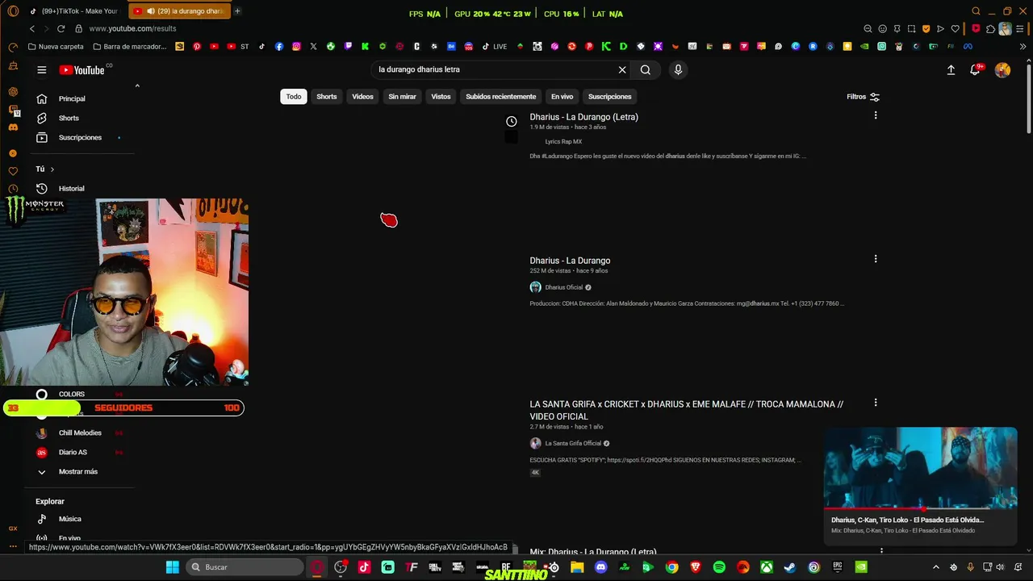Viewport: 1033px width, 581px height.
Task: Click the taskbar Buscar search box
Action: 243,567
